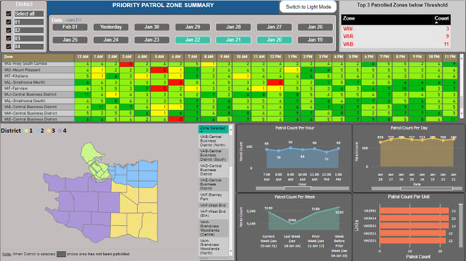Screen dimensions: 466x261
Task: Click the heatmap scrollbar down arrow
Action: (x=462, y=114)
